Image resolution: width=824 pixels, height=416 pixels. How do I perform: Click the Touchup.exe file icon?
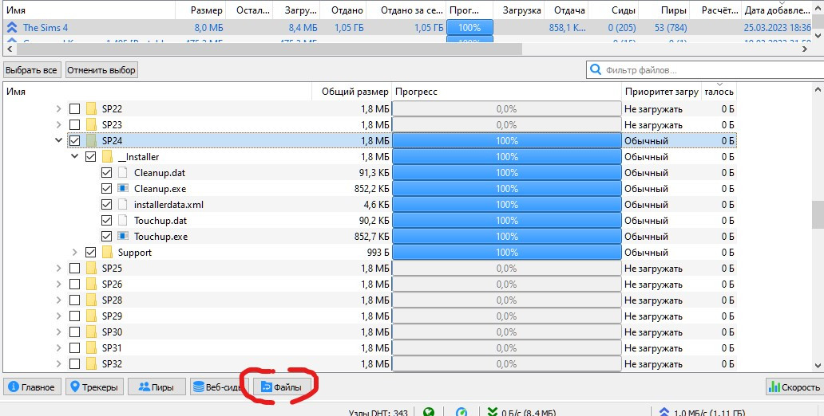point(123,237)
